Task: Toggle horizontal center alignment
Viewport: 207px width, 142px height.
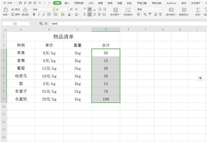Action: [x=90, y=14]
